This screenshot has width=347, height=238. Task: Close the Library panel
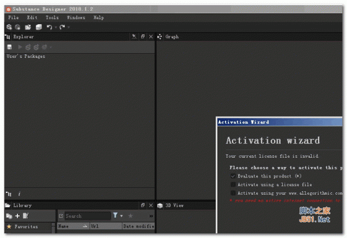point(151,205)
